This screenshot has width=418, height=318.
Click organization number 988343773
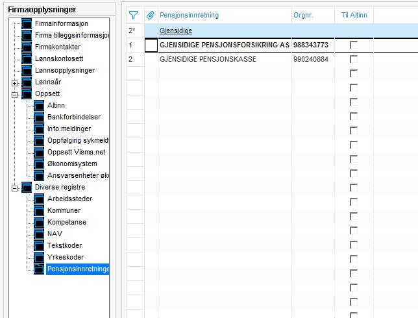click(311, 45)
